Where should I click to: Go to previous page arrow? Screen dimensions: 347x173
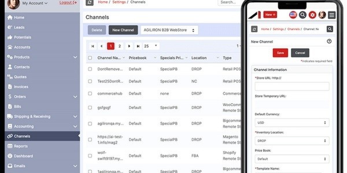click(x=101, y=46)
